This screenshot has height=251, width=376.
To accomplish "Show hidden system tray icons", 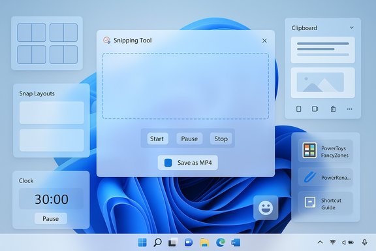I will click(320, 242).
